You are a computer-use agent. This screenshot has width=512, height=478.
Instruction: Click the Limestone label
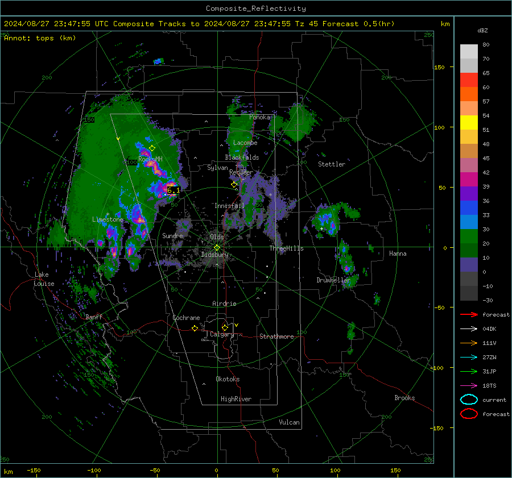[108, 219]
